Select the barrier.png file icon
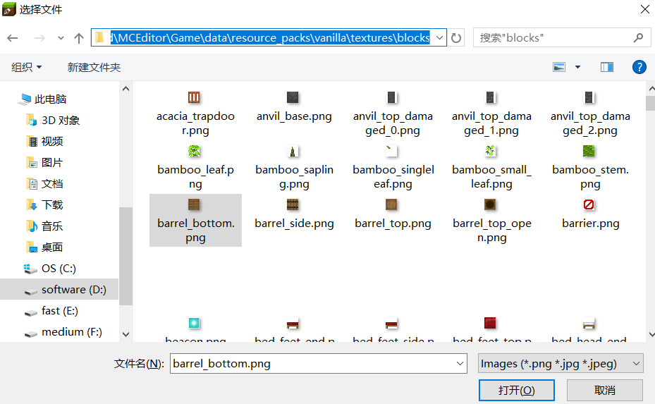The width and height of the screenshot is (655, 404). point(589,204)
